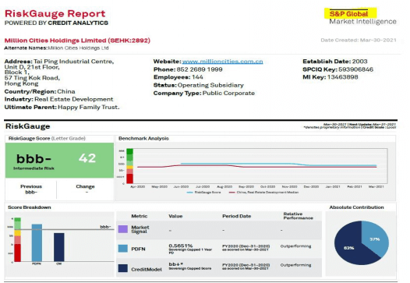Click the light blue PDFN color swatch
Screen dimensions: 410x283
click(123, 249)
